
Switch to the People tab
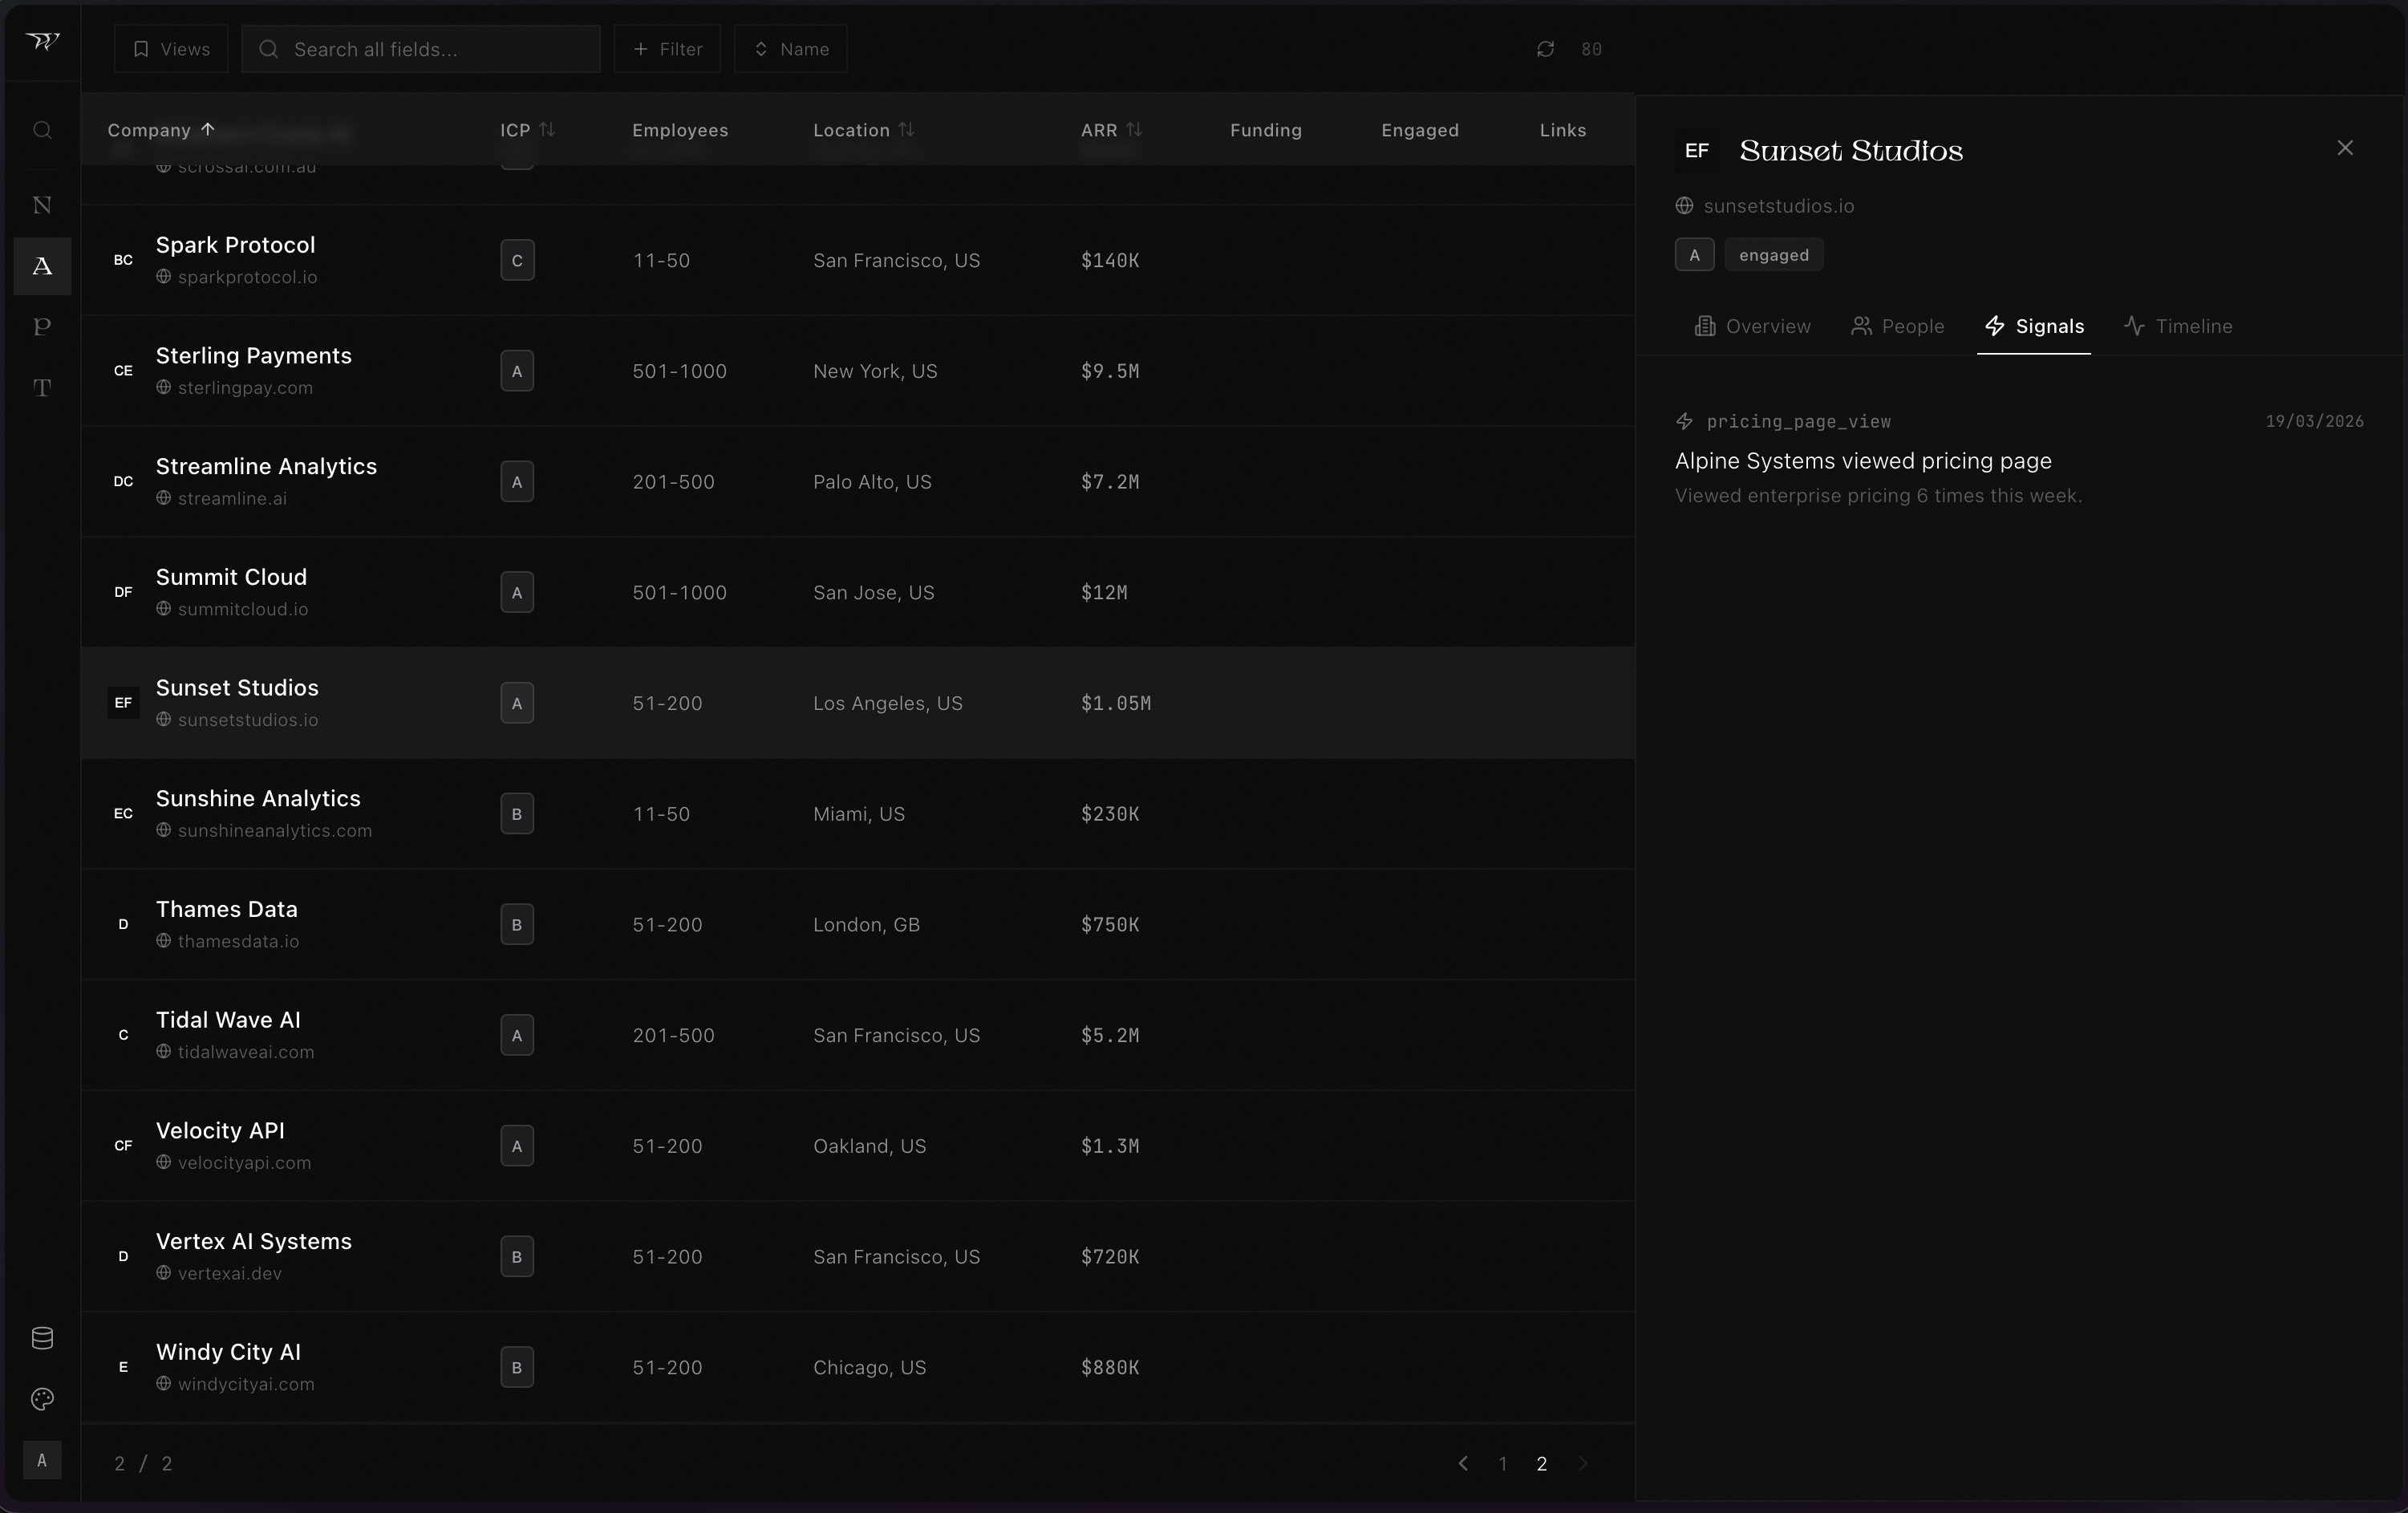point(1897,326)
